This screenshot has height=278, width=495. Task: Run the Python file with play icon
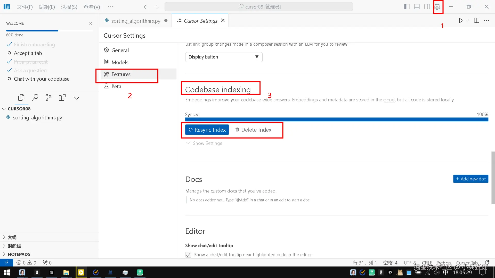point(461,20)
